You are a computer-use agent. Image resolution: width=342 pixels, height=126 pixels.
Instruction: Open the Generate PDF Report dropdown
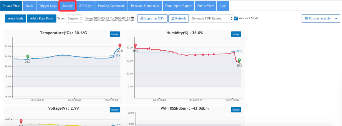tap(211, 19)
